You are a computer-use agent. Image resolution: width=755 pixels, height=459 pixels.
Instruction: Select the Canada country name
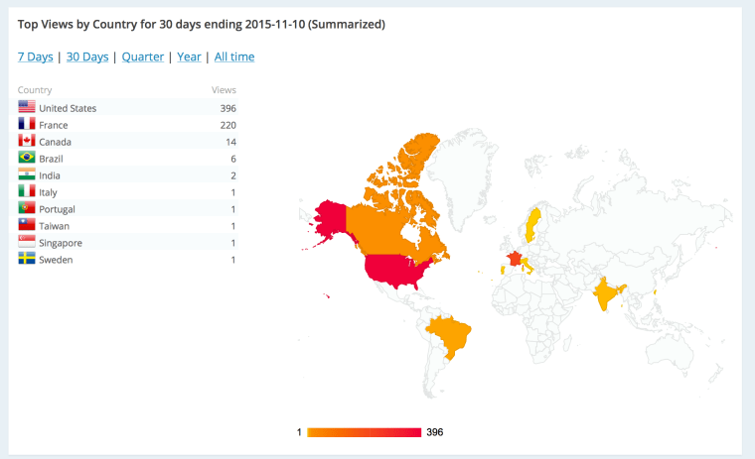pyautogui.click(x=55, y=142)
